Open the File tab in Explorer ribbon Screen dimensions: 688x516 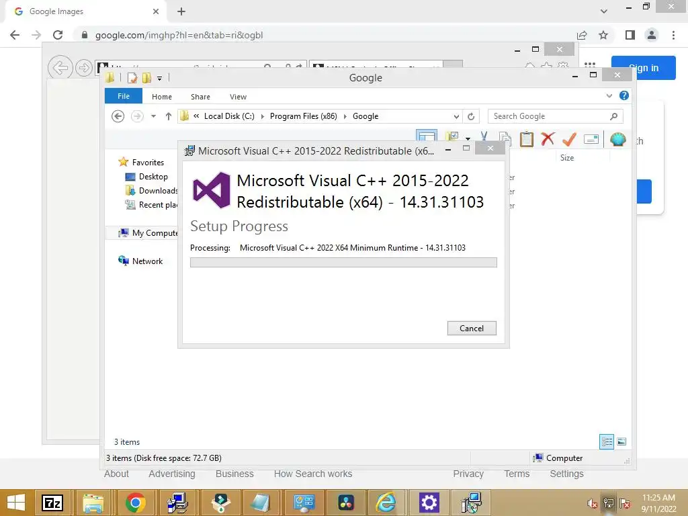click(124, 96)
